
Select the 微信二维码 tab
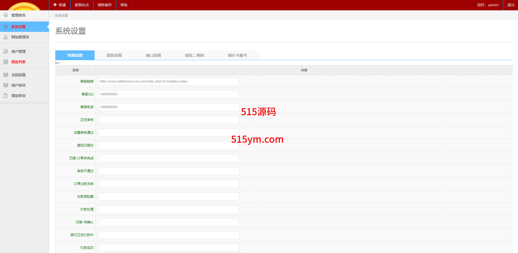click(194, 55)
